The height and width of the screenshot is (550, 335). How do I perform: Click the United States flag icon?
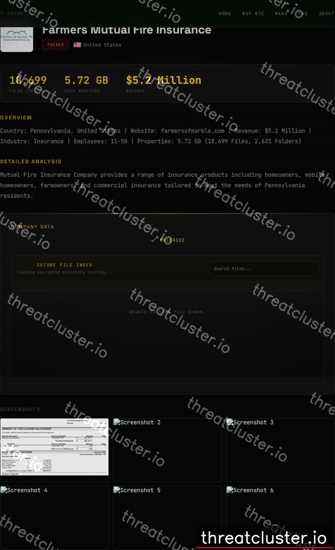point(77,45)
